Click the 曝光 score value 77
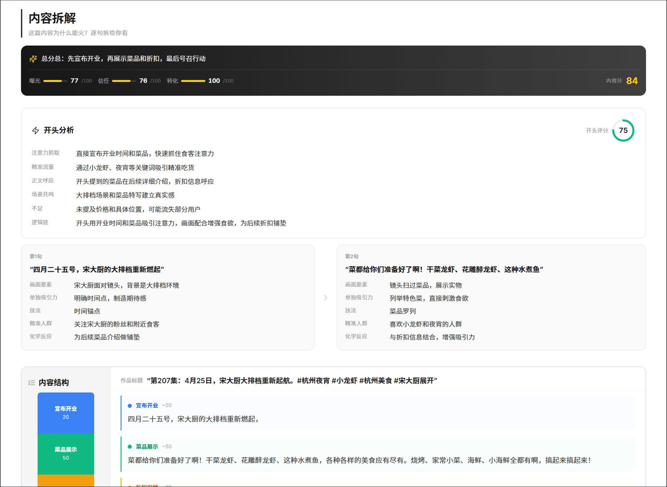667x487 pixels. 74,81
